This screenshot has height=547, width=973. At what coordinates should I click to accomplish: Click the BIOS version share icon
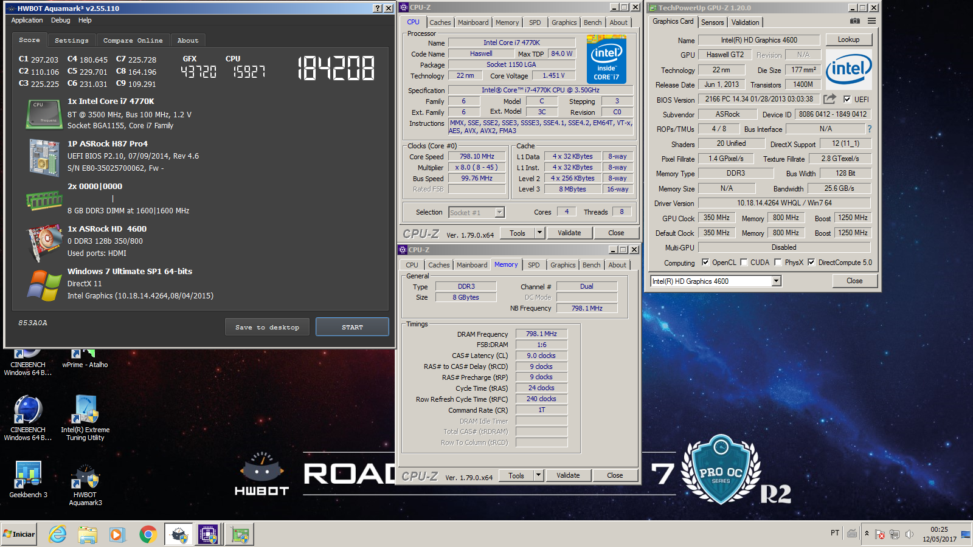coord(829,98)
